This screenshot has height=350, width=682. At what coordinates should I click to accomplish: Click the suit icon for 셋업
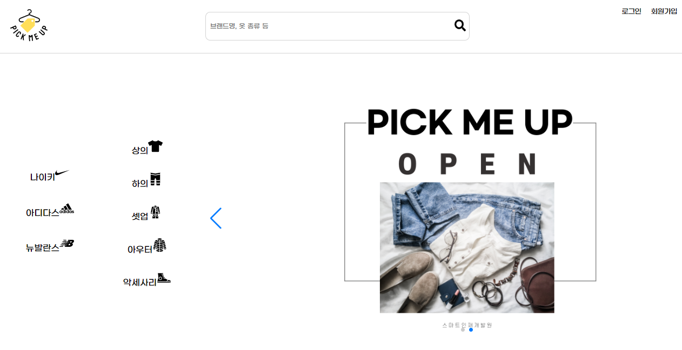155,212
